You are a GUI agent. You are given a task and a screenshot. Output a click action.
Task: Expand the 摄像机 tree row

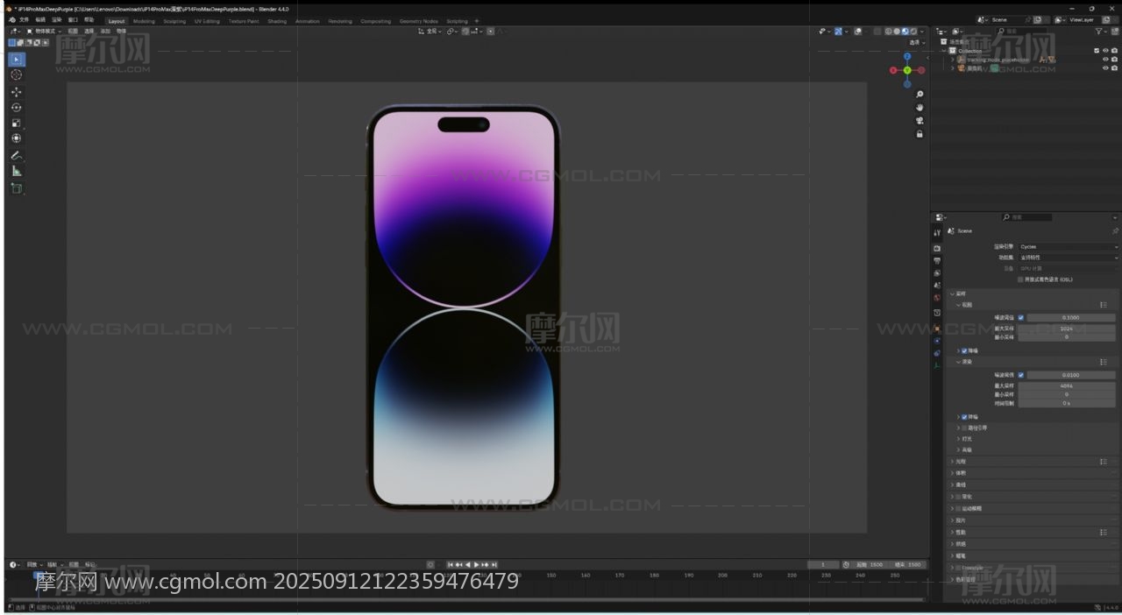pos(953,68)
